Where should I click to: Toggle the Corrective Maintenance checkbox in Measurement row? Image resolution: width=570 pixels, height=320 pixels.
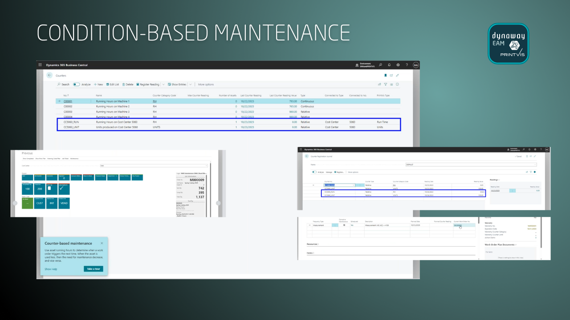tap(344, 225)
